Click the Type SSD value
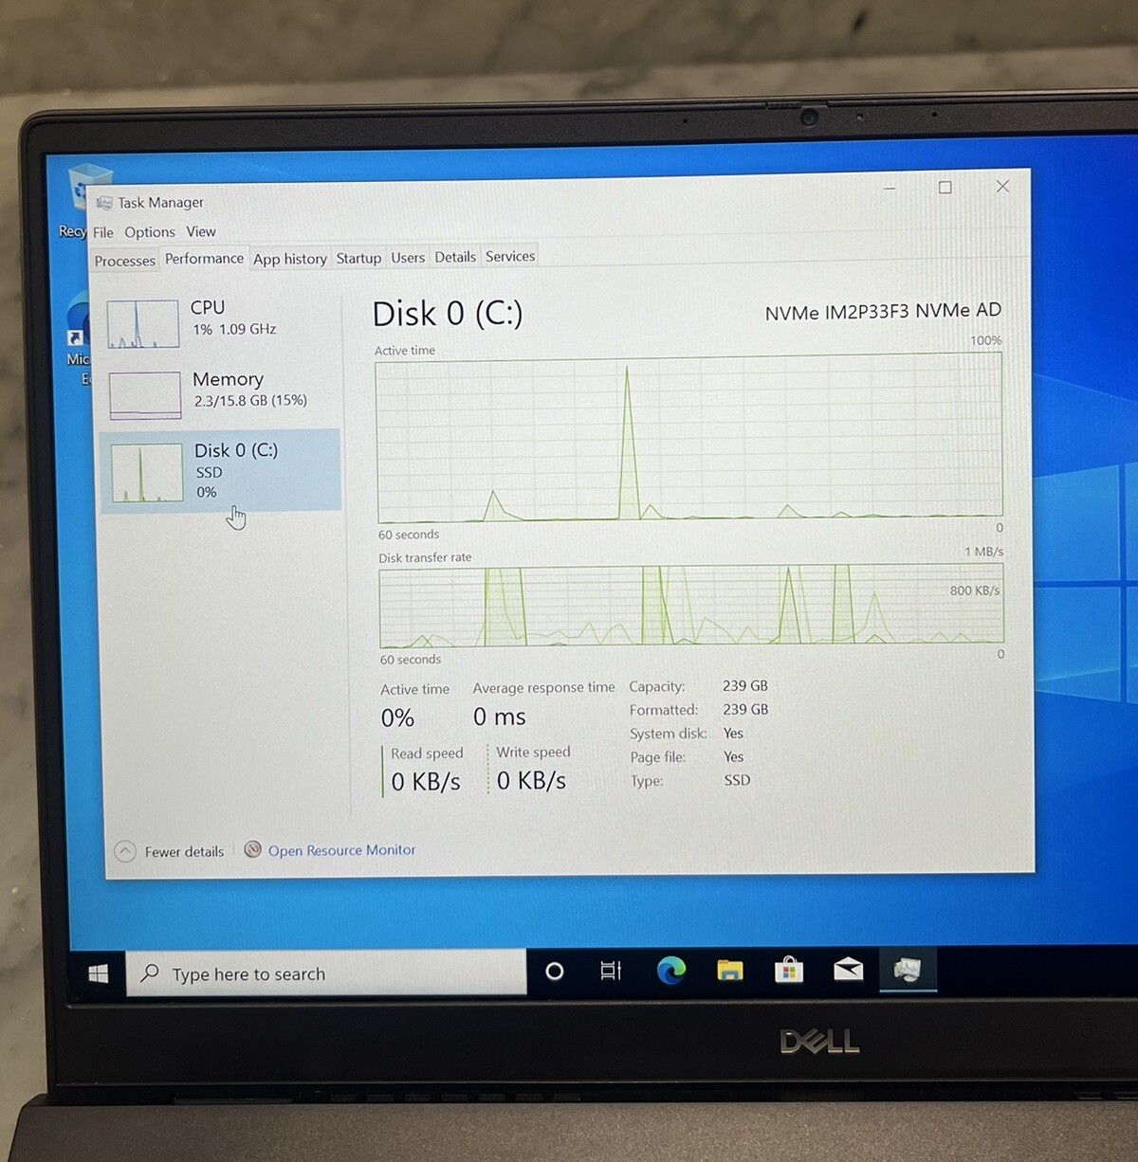Viewport: 1138px width, 1162px height. click(x=737, y=780)
